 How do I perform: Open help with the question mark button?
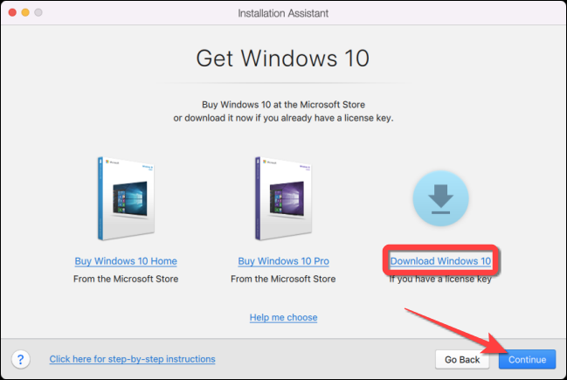click(x=20, y=359)
